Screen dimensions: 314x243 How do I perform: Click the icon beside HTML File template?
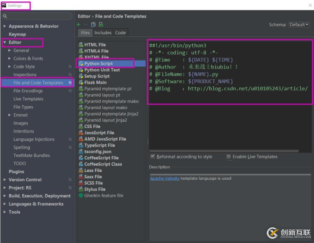81,45
